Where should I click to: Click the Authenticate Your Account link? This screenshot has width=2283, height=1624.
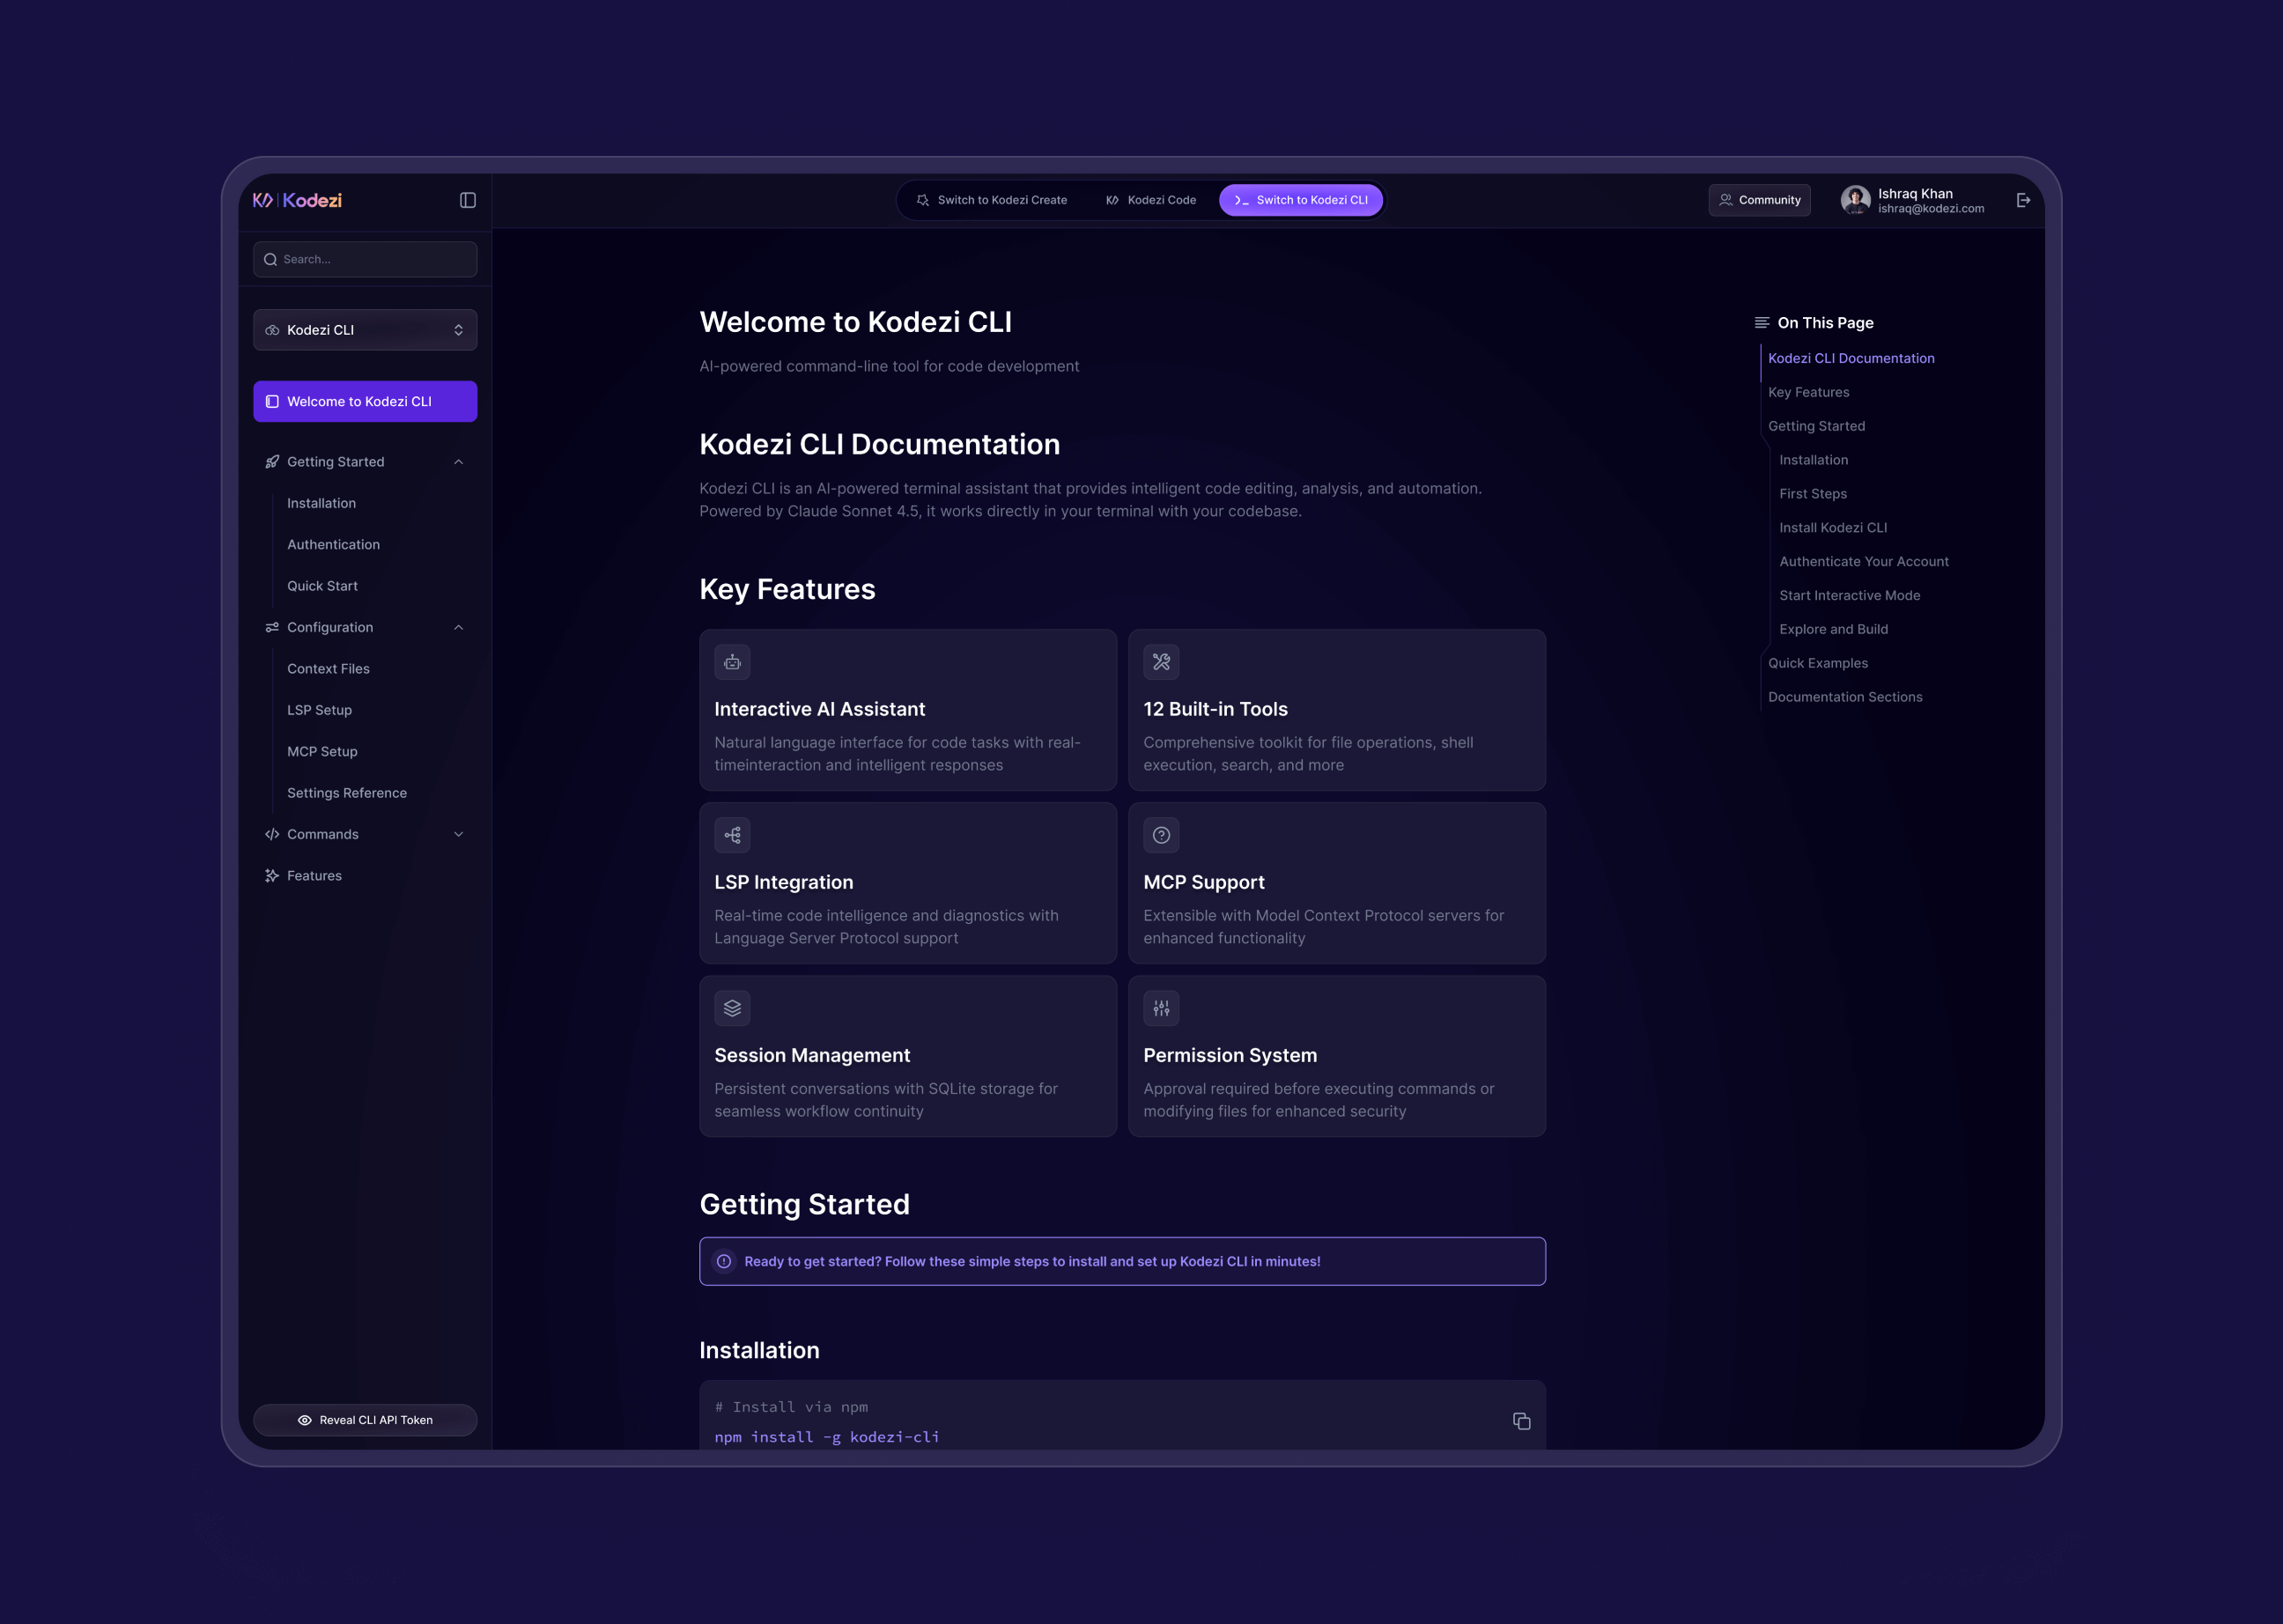[x=1864, y=561]
